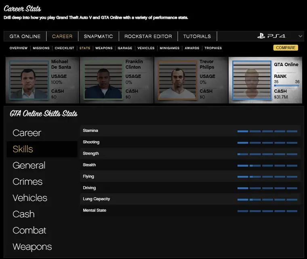
Task: Select Trevor Philips' mugshot portrait
Action: (177, 80)
